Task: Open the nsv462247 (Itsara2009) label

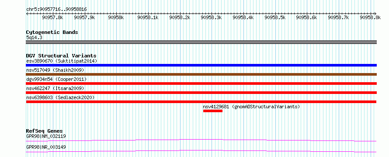Action: click(55, 88)
